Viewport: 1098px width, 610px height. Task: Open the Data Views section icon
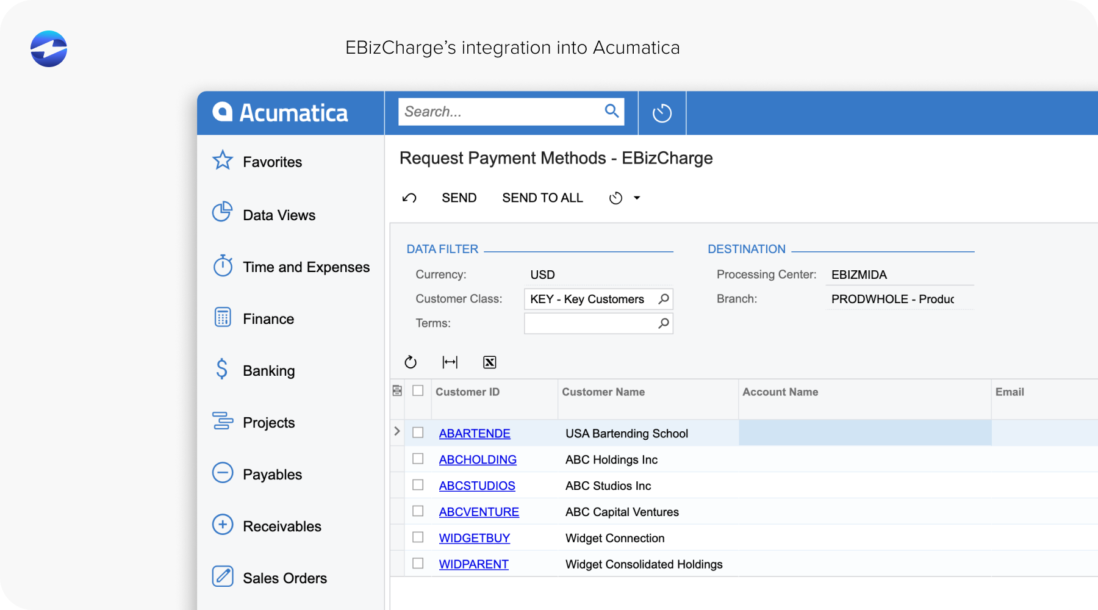tap(223, 212)
